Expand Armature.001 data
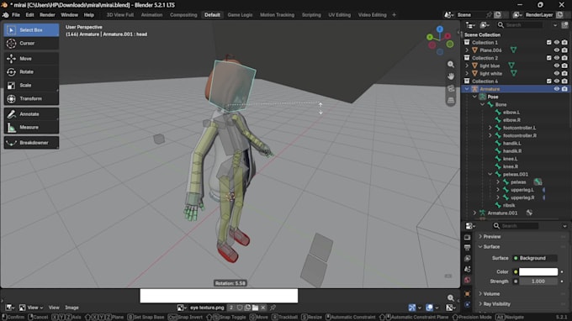The image size is (572, 321). pyautogui.click(x=474, y=213)
